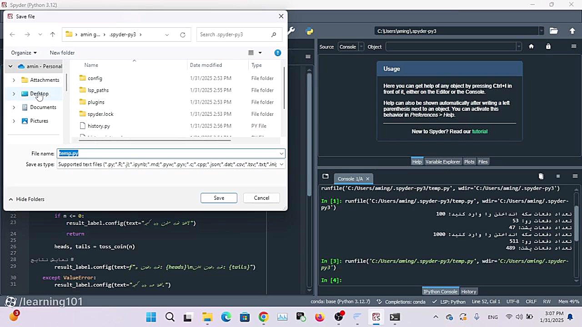Open view options dropdown arrow
Screen dimensions: 582x327
coord(260,53)
